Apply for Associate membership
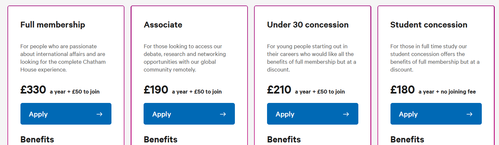The width and height of the screenshot is (499, 145). [189, 114]
